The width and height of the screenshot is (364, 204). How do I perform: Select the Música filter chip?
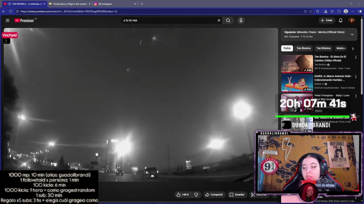click(x=341, y=48)
